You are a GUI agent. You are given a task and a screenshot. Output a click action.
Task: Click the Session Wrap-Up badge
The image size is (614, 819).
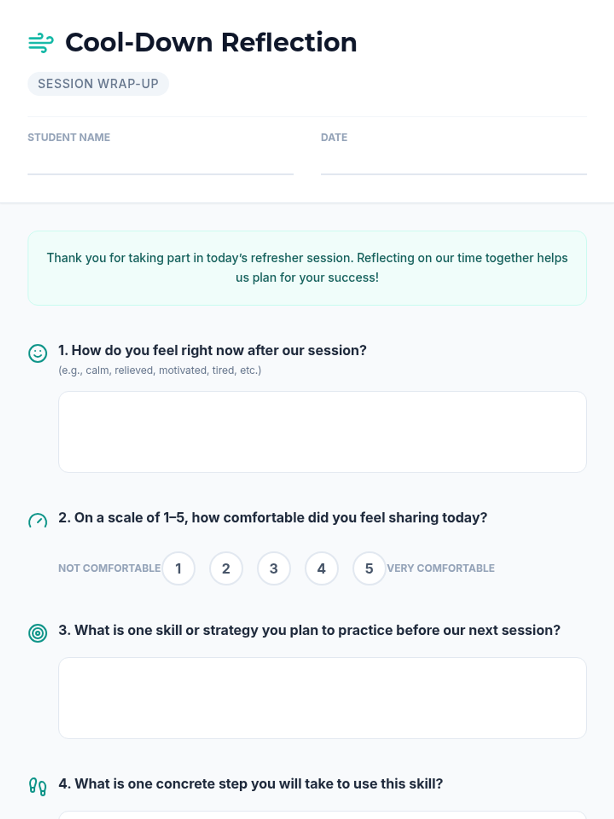pos(98,84)
